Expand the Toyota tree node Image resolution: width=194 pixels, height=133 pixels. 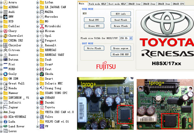point(38,108)
